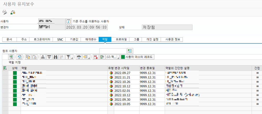
Task: Click the balance-scale icon below the title
Action: (x=13, y=12)
